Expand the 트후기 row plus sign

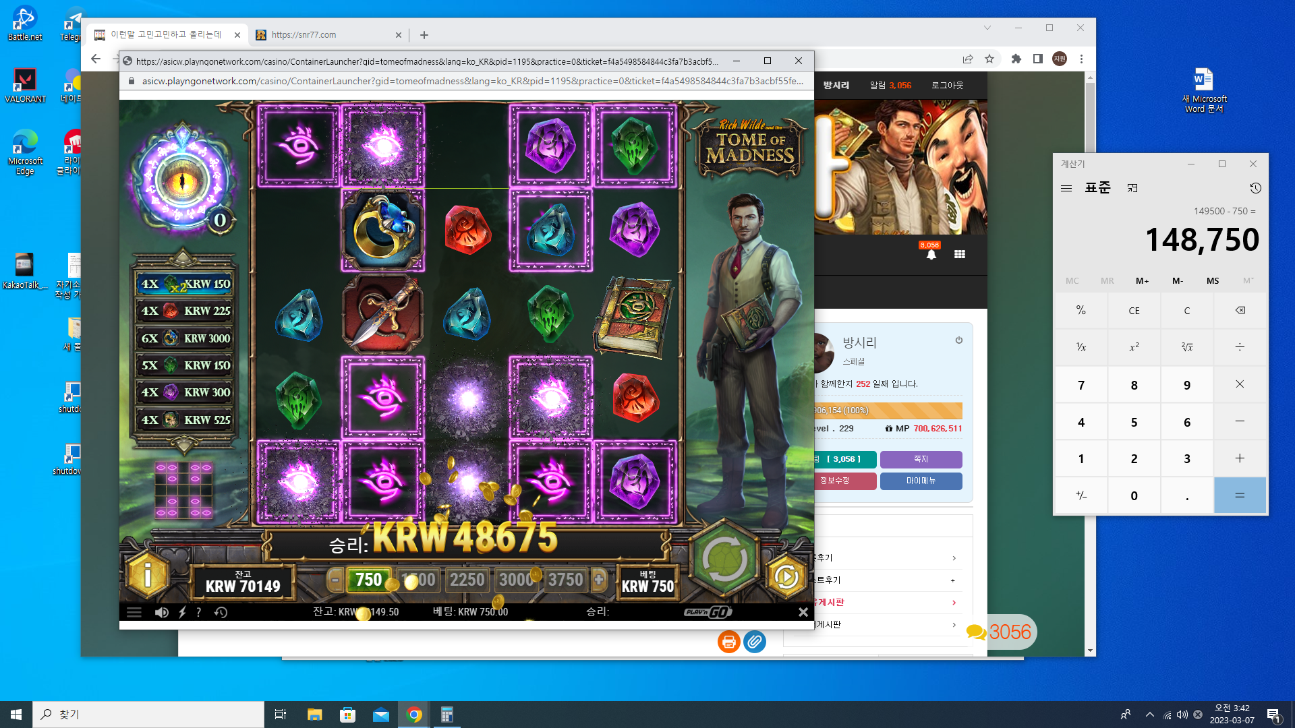click(x=952, y=580)
